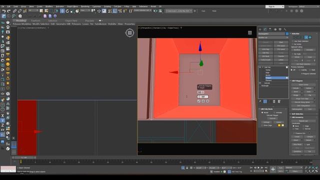Click the timeline frame slider handle
320x180 pixels.
tap(24, 157)
